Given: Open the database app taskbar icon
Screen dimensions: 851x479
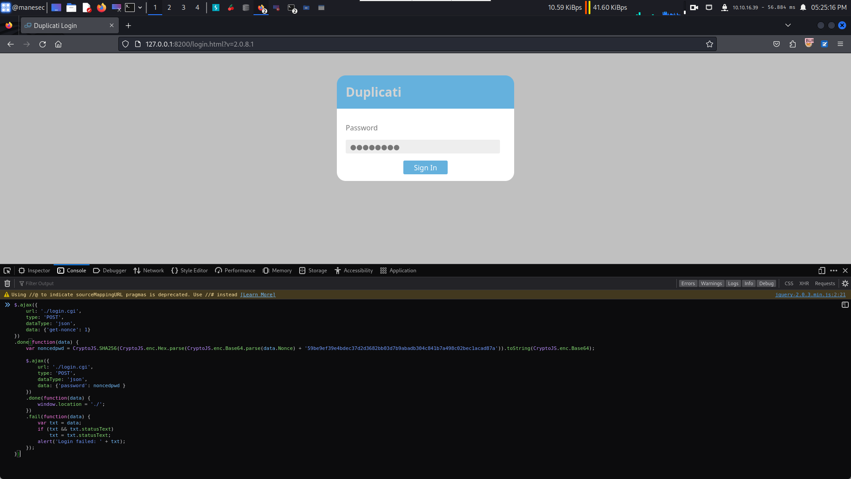Looking at the screenshot, I should coord(246,8).
